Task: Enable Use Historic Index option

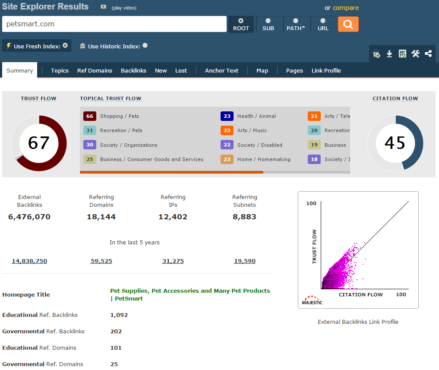Action: click(145, 45)
